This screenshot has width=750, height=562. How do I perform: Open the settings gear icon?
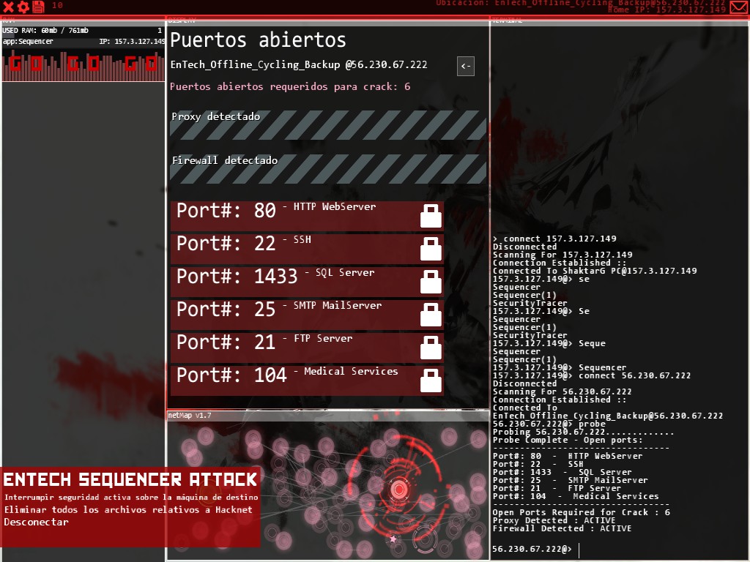pos(23,7)
